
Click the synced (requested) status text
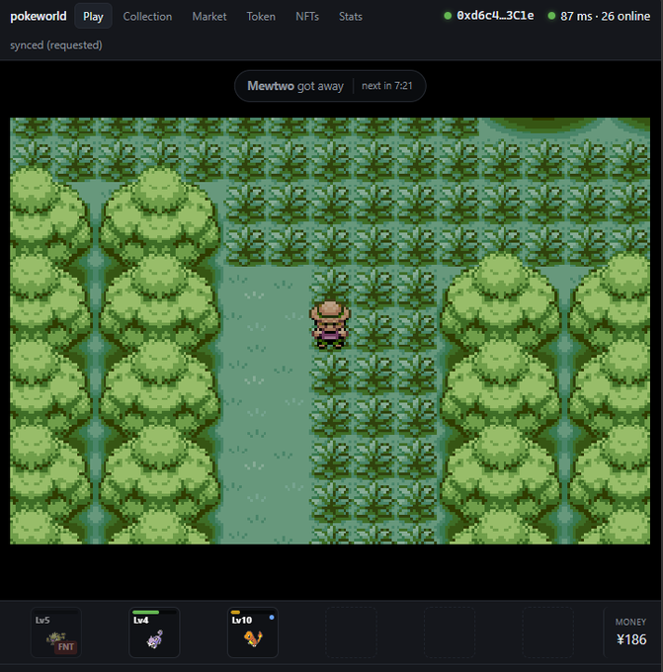(x=56, y=45)
